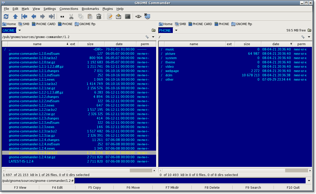Viewport: 316px width, 194px height.
Task: Click the Paste clipboard icon
Action: [x=90, y=16]
